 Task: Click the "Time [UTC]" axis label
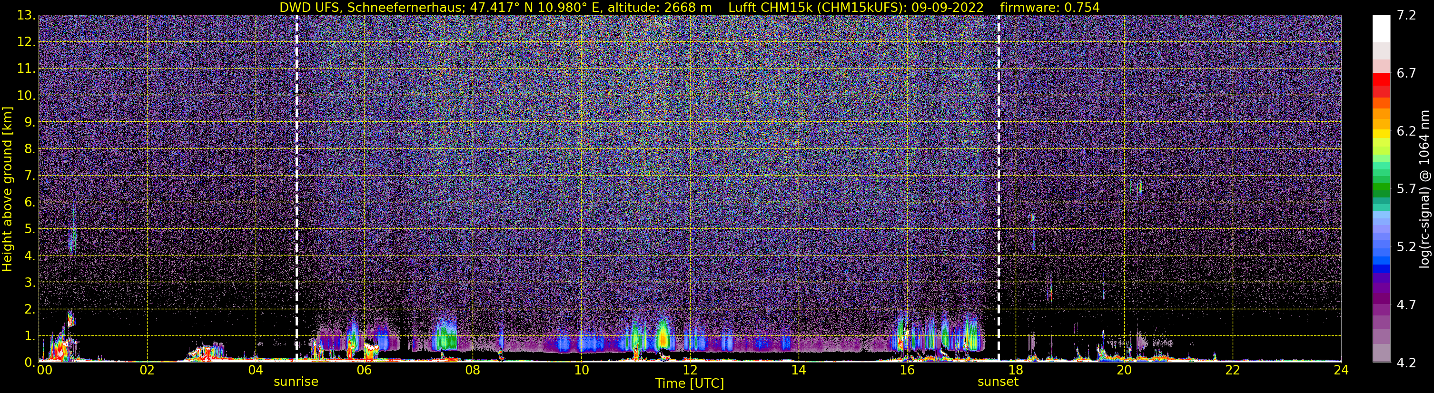pyautogui.click(x=690, y=383)
